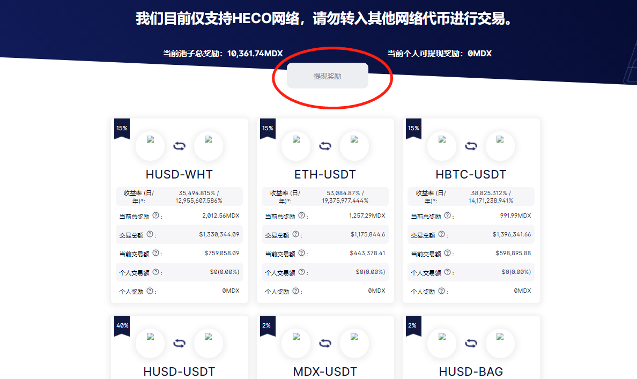Image resolution: width=637 pixels, height=379 pixels.
Task: Open help icon beside 个人交易额 in HBTC-USDT card
Action: (447, 272)
